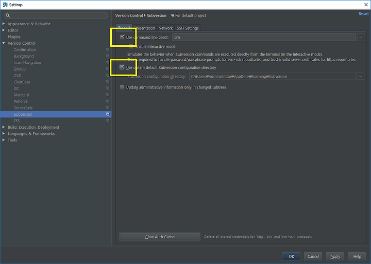Select TFS settings page

[x=17, y=120]
